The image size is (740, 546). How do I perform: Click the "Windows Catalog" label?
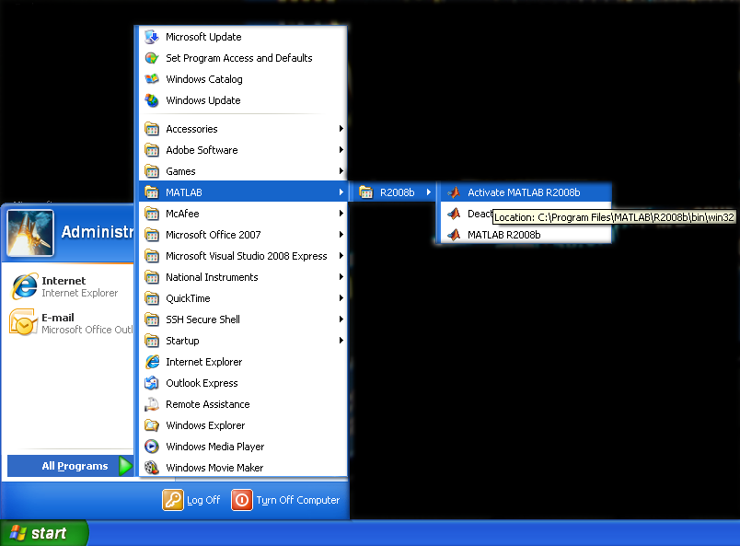click(x=204, y=79)
